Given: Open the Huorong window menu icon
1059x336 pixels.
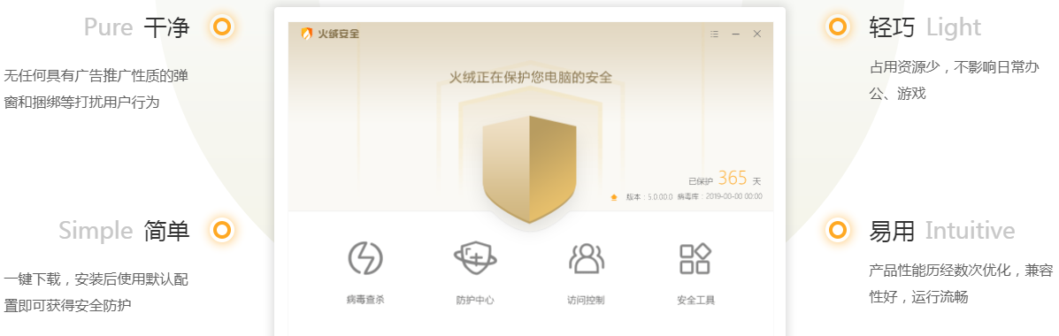Looking at the screenshot, I should pyautogui.click(x=715, y=34).
